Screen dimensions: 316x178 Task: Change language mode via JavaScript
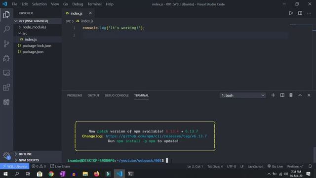255,166
